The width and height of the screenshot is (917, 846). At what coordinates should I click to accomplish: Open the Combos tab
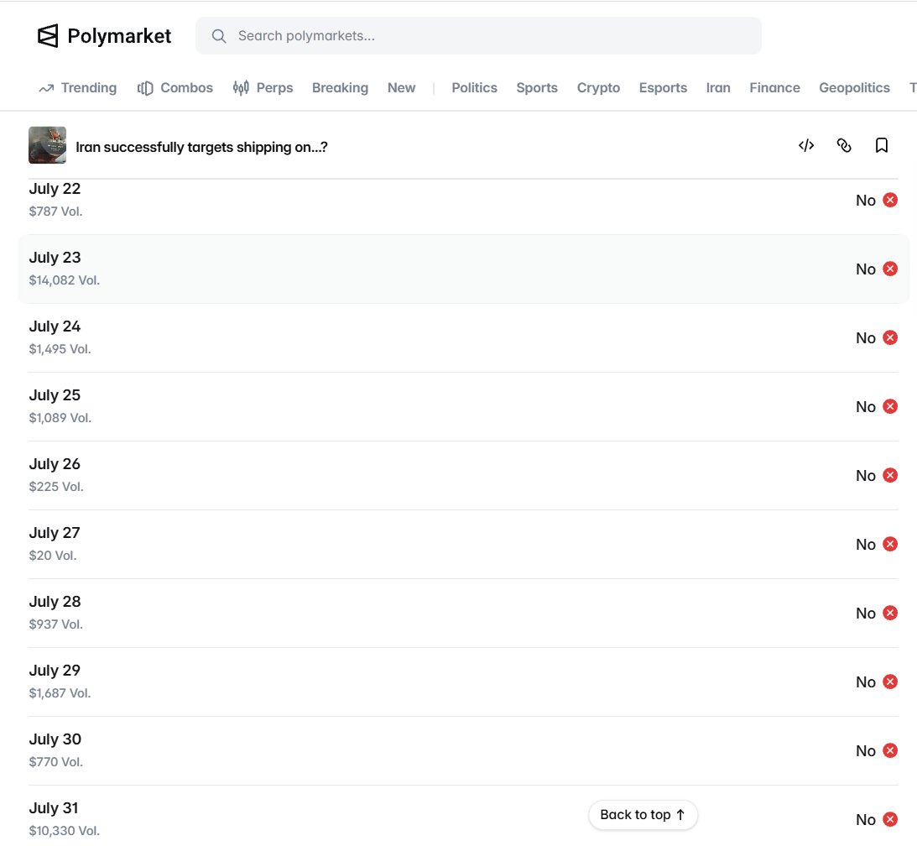tap(175, 88)
